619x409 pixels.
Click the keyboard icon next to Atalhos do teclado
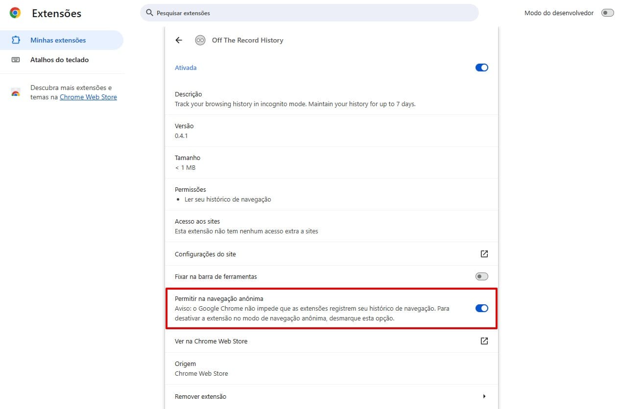[16, 60]
